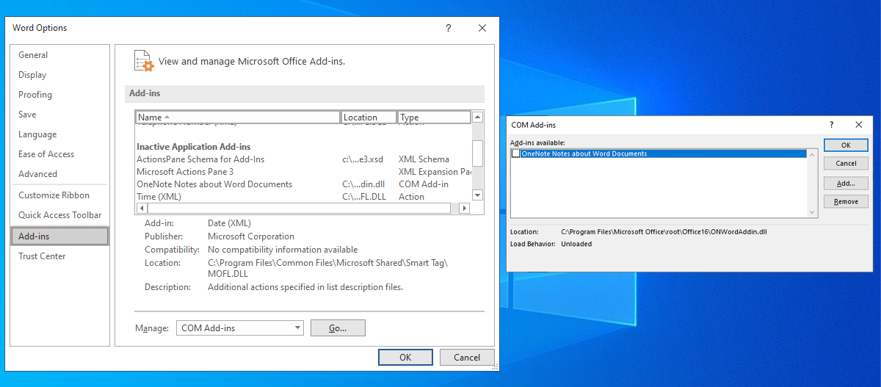
Task: Open Help in COM Add-ins dialog
Action: coord(832,125)
